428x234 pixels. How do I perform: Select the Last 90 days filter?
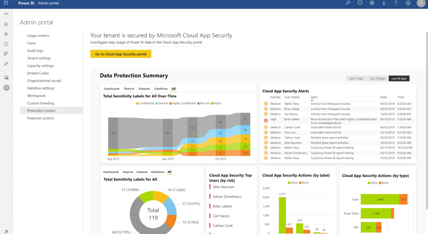(x=399, y=79)
